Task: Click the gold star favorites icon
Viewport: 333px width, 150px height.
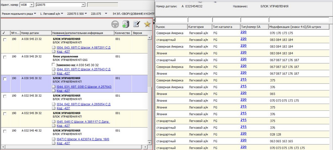Action: [x=147, y=24]
